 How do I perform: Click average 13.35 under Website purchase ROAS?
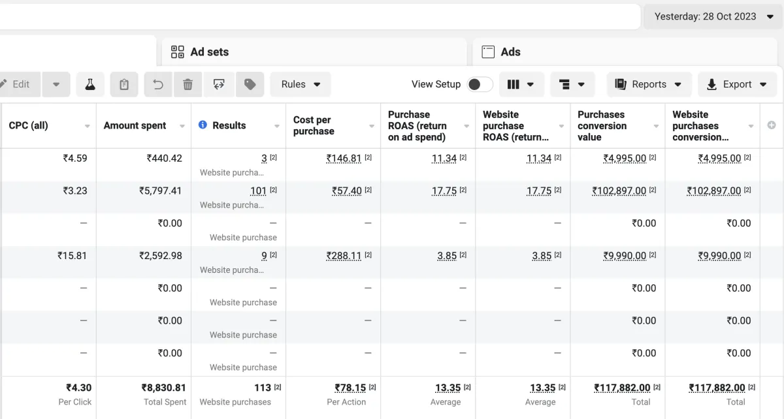(542, 388)
